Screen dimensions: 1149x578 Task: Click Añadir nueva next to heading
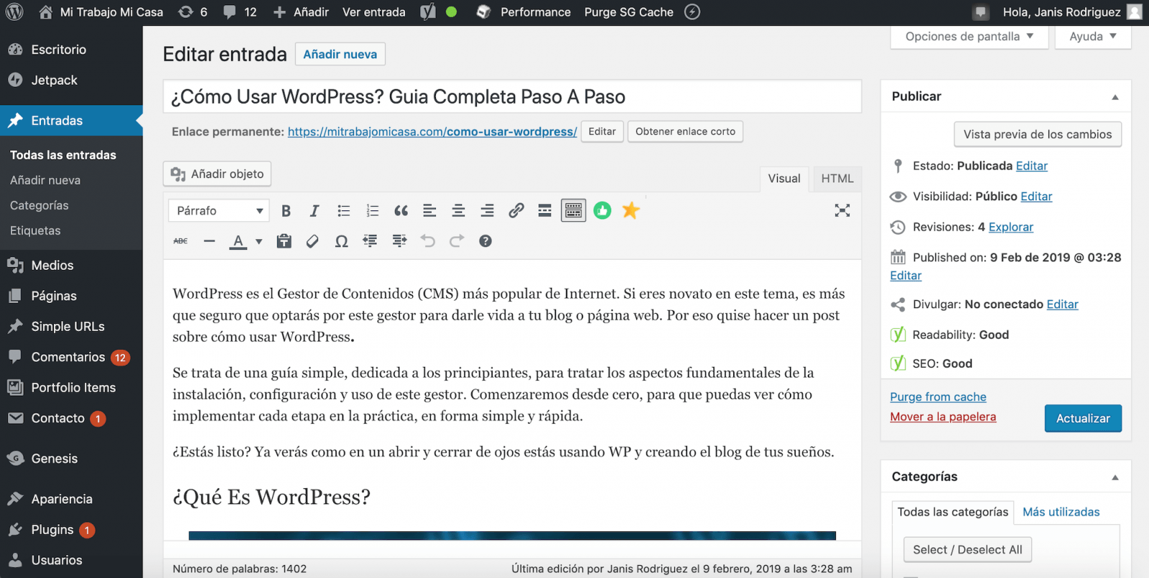(340, 55)
